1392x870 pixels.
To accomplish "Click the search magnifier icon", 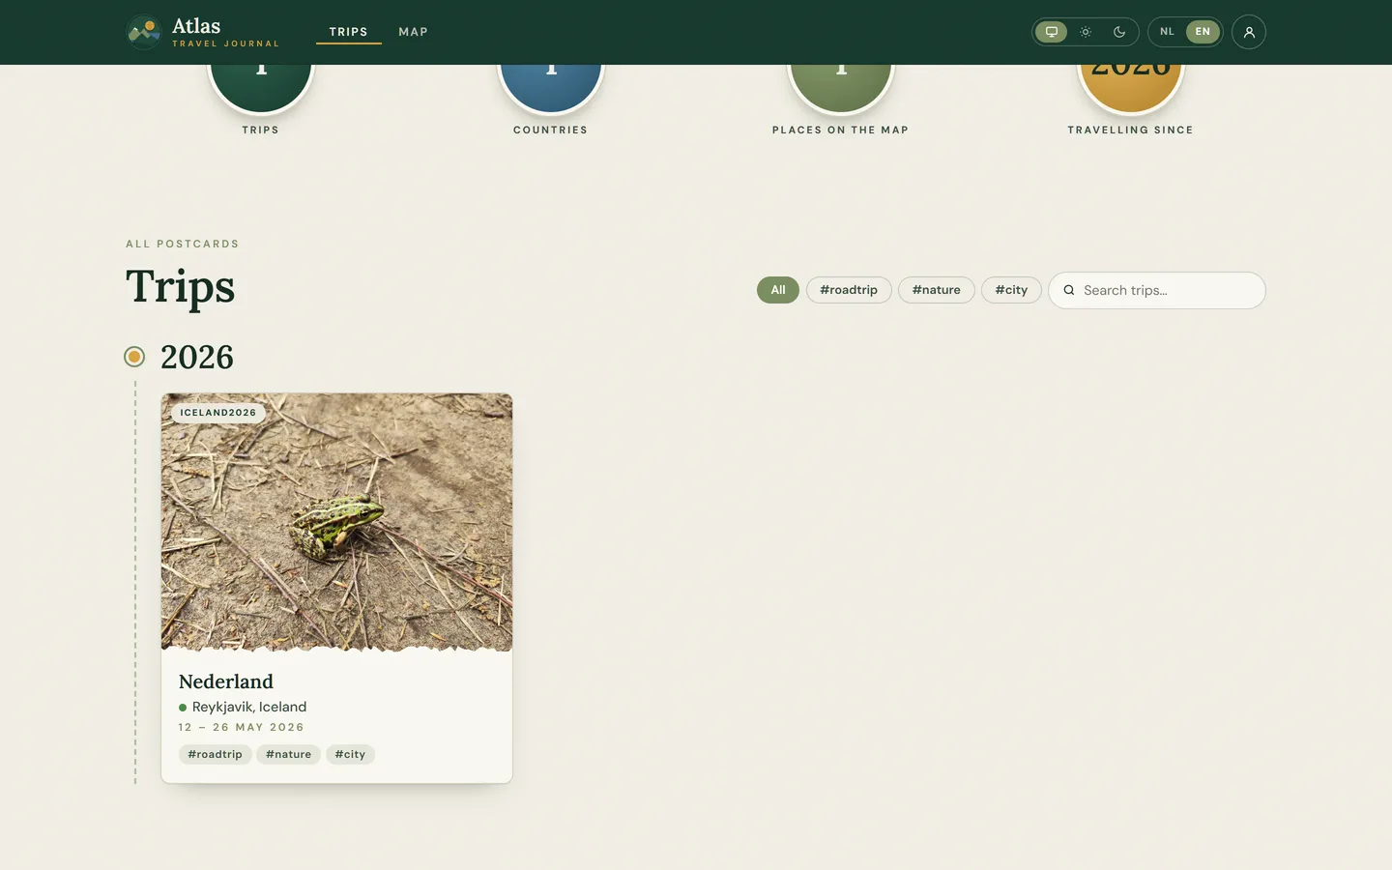I will pyautogui.click(x=1069, y=290).
